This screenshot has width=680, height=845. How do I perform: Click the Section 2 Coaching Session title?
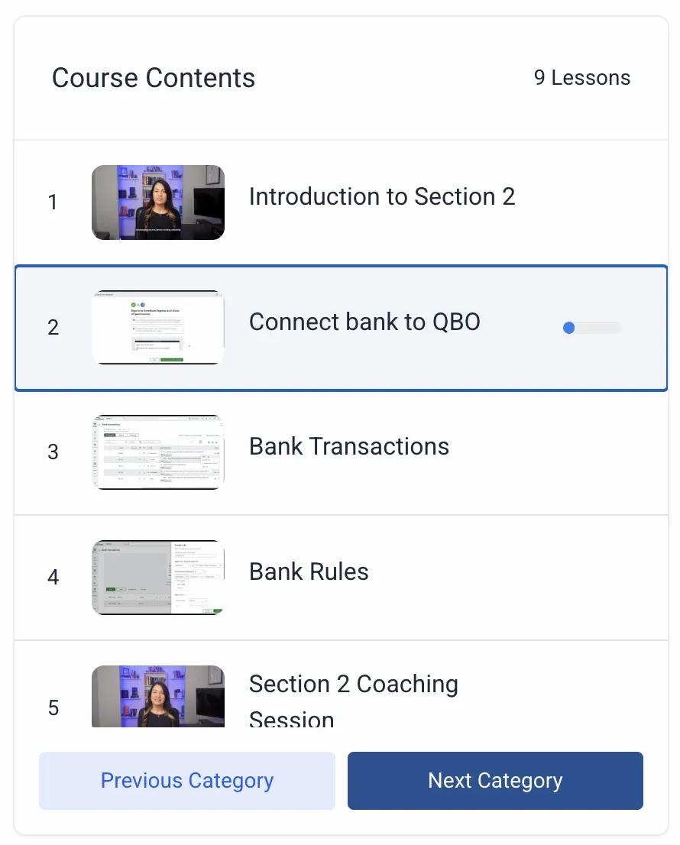[354, 700]
